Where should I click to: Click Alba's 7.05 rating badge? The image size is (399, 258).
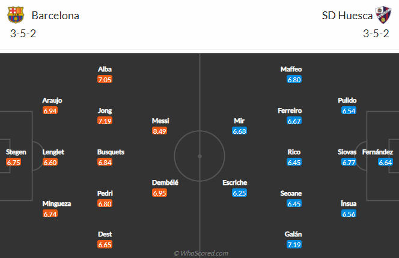[x=105, y=79]
